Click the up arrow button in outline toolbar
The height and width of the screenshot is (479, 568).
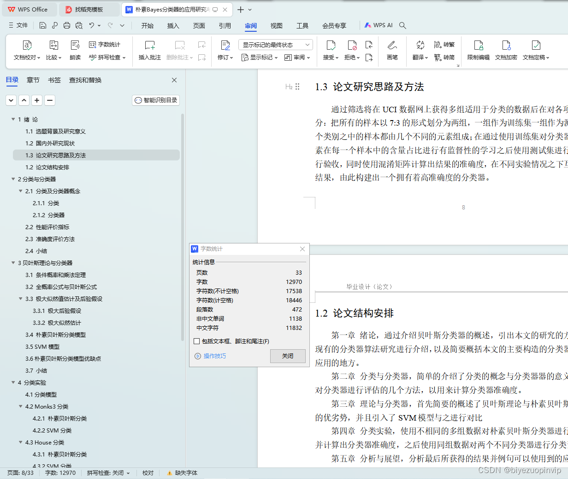[24, 100]
